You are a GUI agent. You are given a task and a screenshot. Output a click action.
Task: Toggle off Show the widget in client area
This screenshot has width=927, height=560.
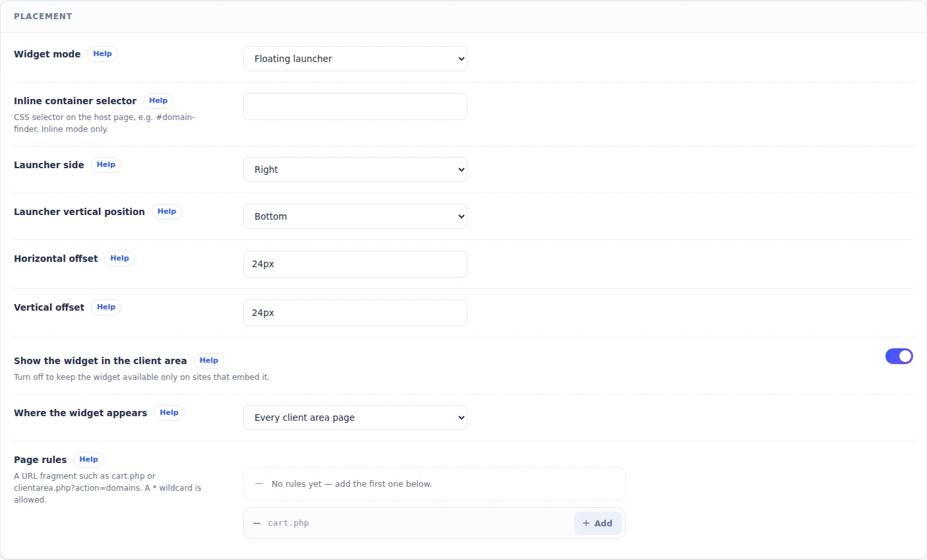[x=899, y=356]
